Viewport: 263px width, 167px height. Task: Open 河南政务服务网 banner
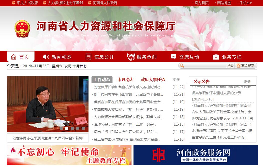(195, 155)
